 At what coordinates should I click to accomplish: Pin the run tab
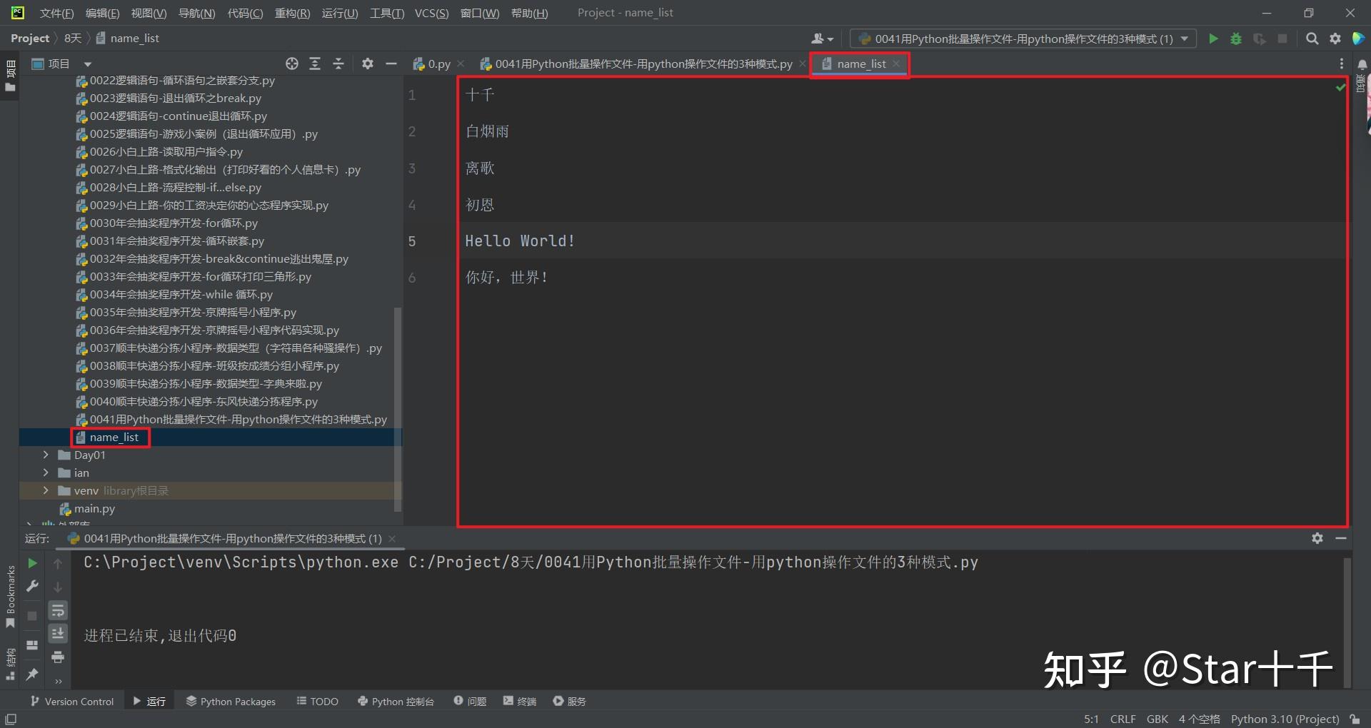(x=31, y=674)
